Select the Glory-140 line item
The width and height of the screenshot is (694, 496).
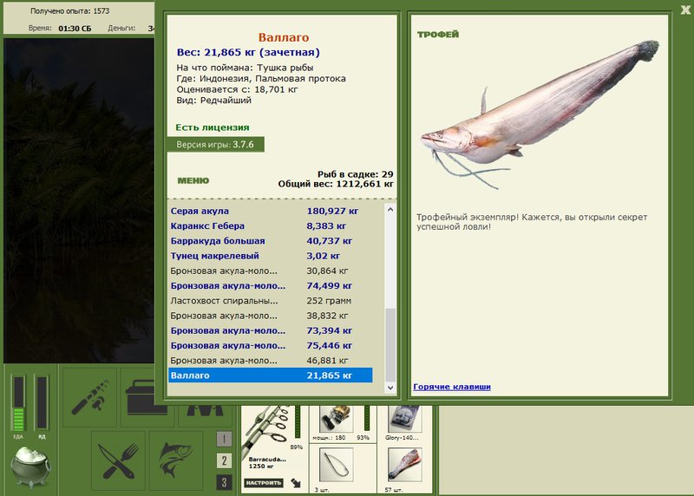click(404, 419)
